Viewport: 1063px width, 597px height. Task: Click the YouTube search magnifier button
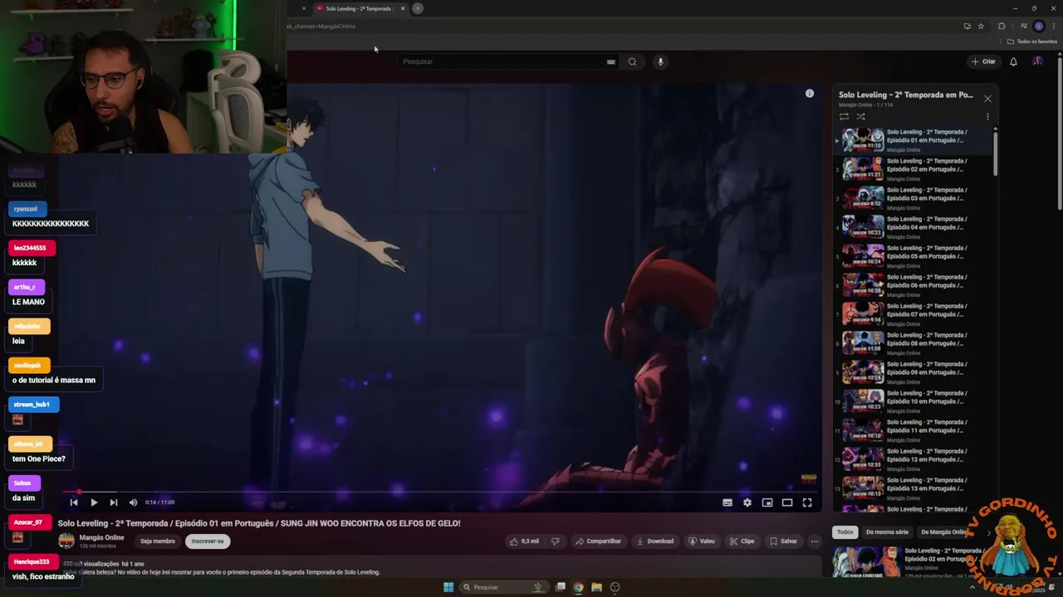coord(632,61)
